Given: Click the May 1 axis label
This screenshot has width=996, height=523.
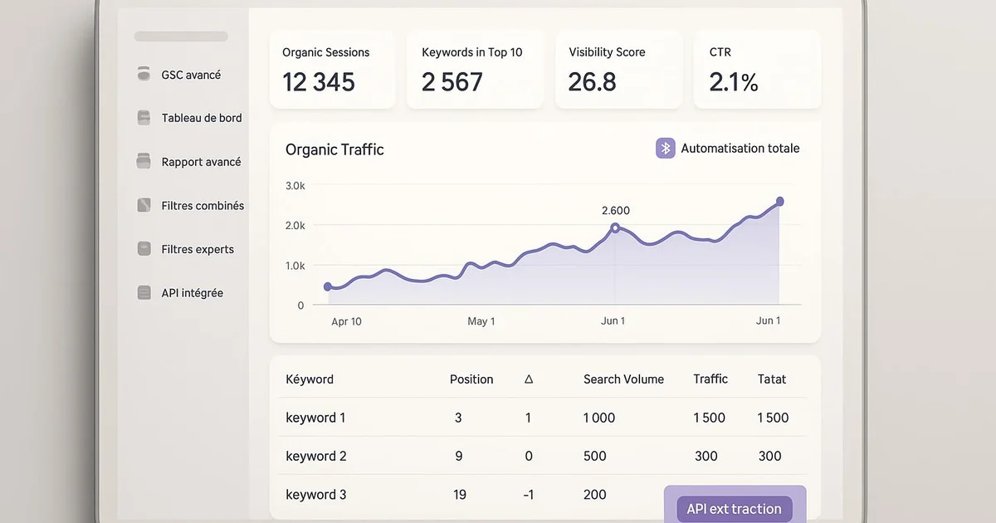Looking at the screenshot, I should pyautogui.click(x=481, y=321).
